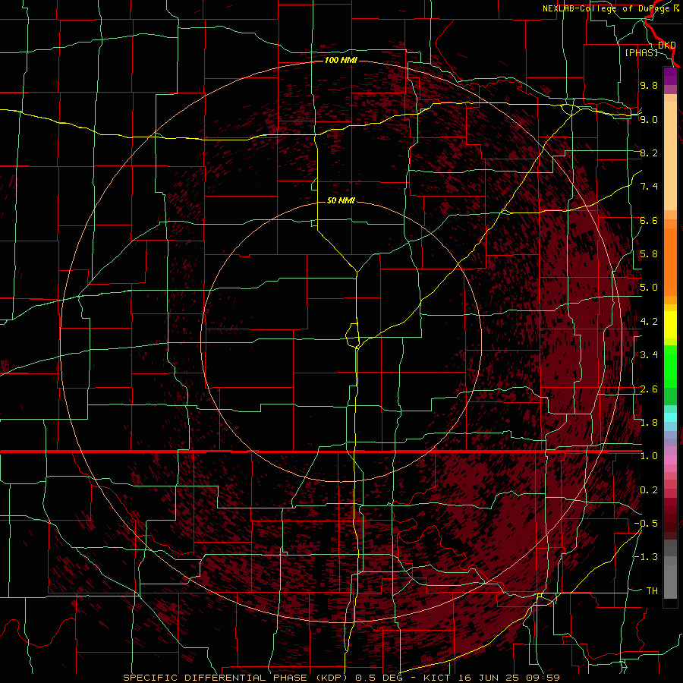Click the 1.0 legend value
This screenshot has width=683, height=683.
click(x=649, y=456)
